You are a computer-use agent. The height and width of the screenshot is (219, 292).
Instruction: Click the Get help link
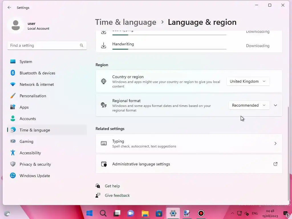(x=112, y=186)
